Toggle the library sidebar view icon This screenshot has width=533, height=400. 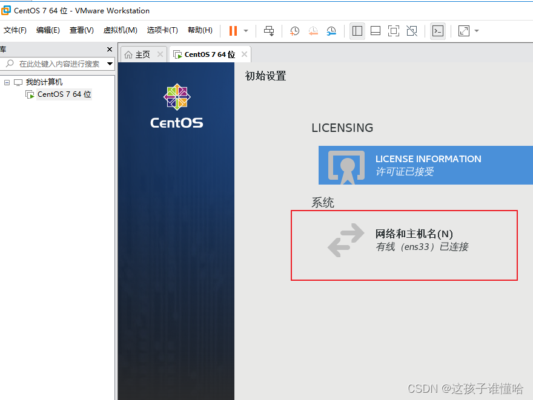click(x=357, y=31)
